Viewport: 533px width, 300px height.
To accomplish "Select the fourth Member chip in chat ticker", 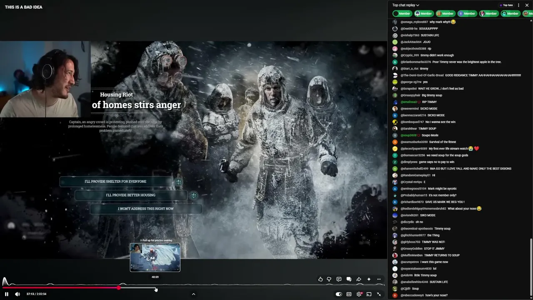I will pos(467,13).
